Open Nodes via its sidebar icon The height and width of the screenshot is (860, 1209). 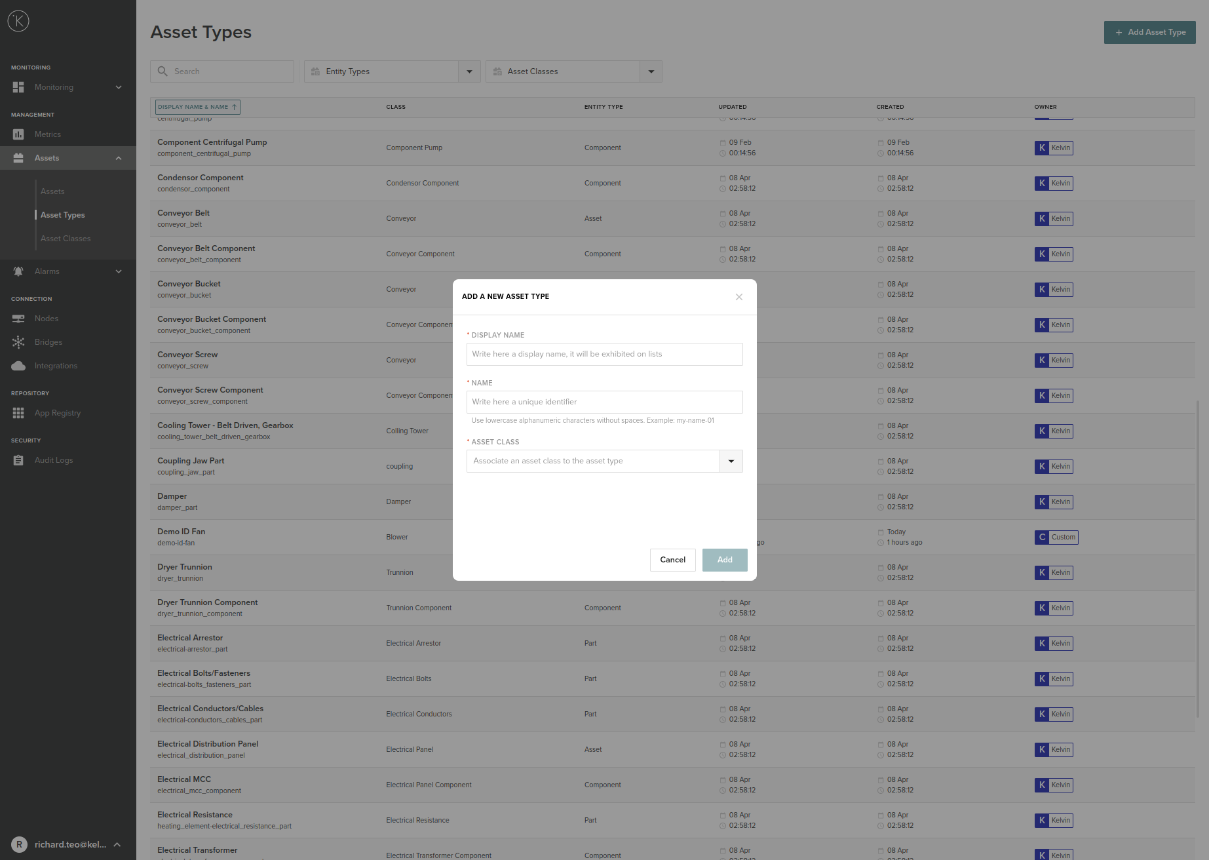click(x=18, y=318)
